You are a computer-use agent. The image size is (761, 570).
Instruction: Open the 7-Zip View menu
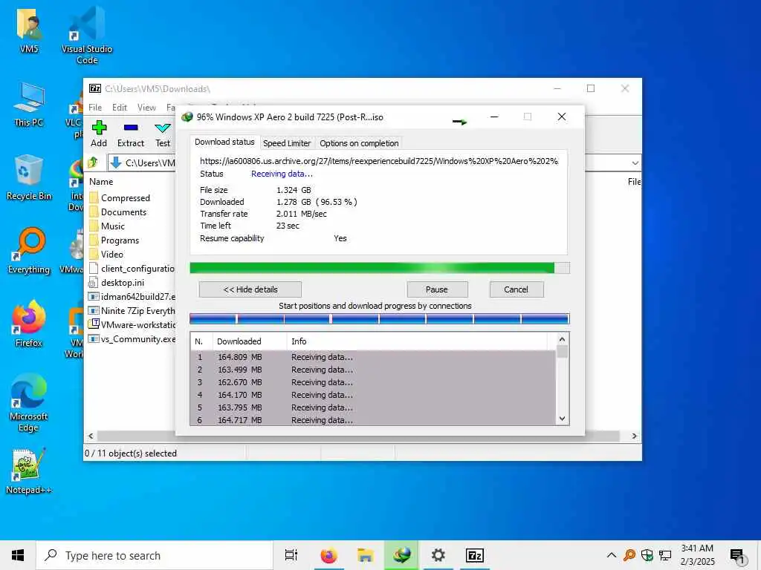click(x=146, y=108)
